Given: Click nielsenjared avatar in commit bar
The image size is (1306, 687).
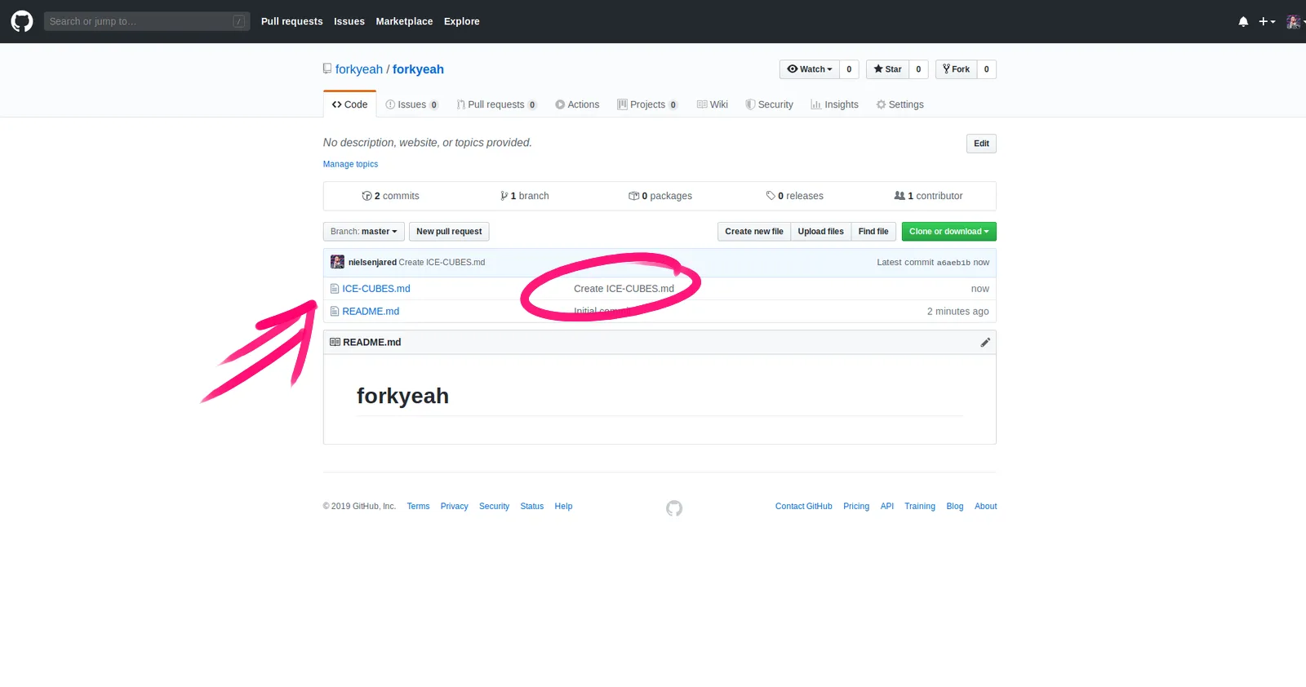Looking at the screenshot, I should coord(337,262).
